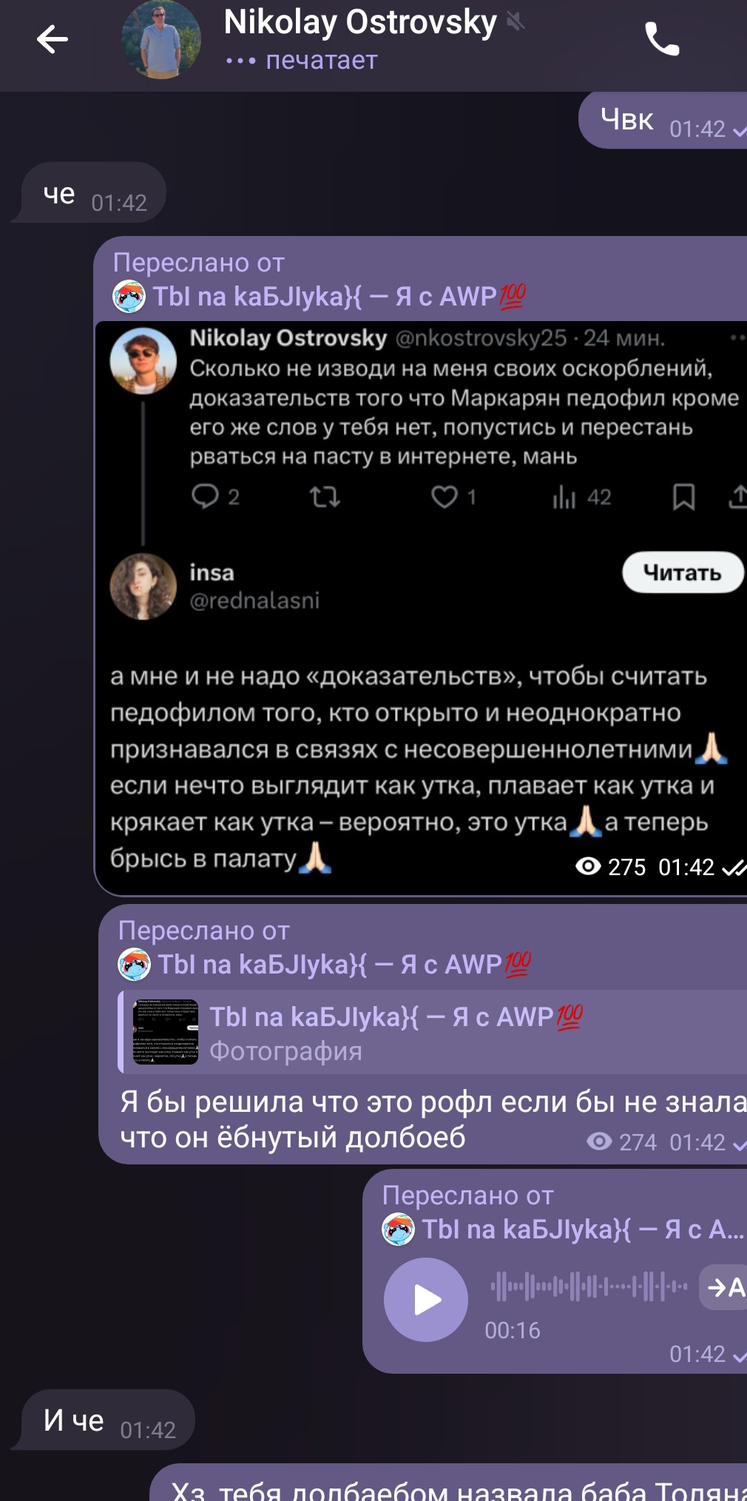Tap the bookmark icon on the tweet

[683, 496]
